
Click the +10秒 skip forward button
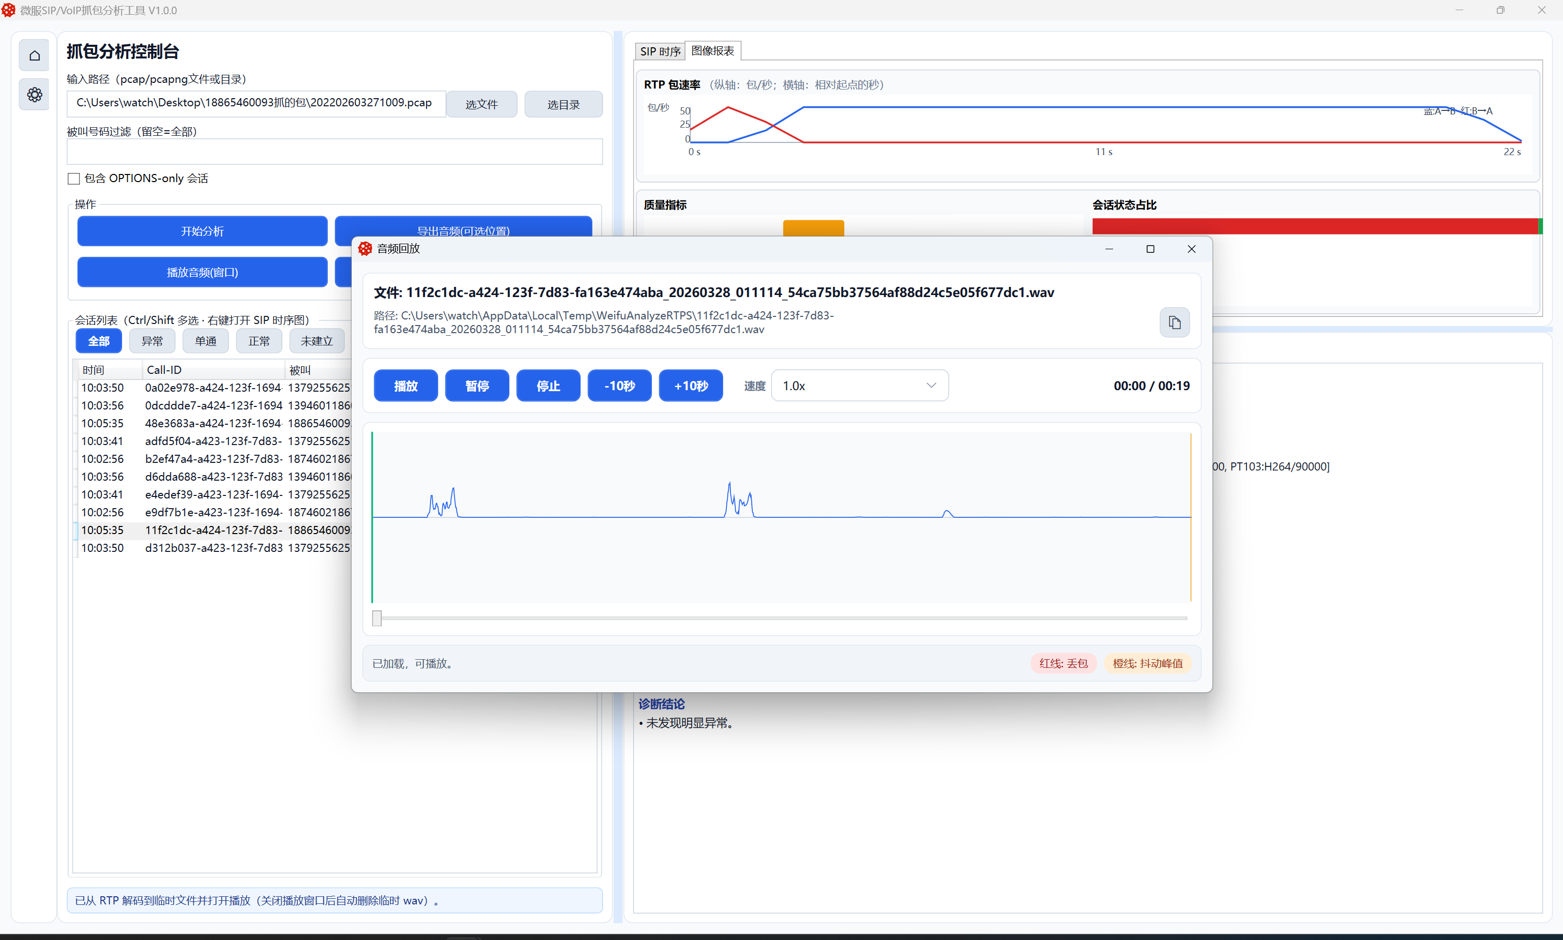click(690, 386)
